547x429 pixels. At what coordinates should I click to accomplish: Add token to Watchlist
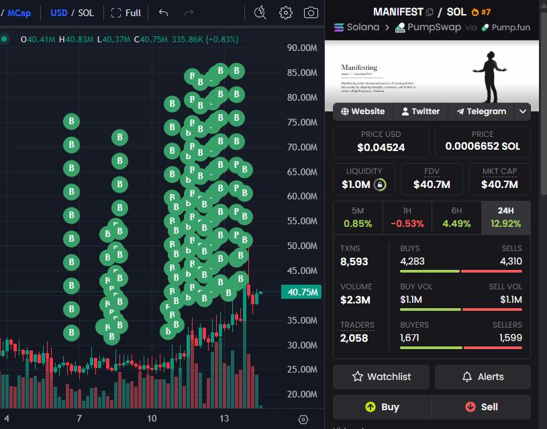(381, 377)
